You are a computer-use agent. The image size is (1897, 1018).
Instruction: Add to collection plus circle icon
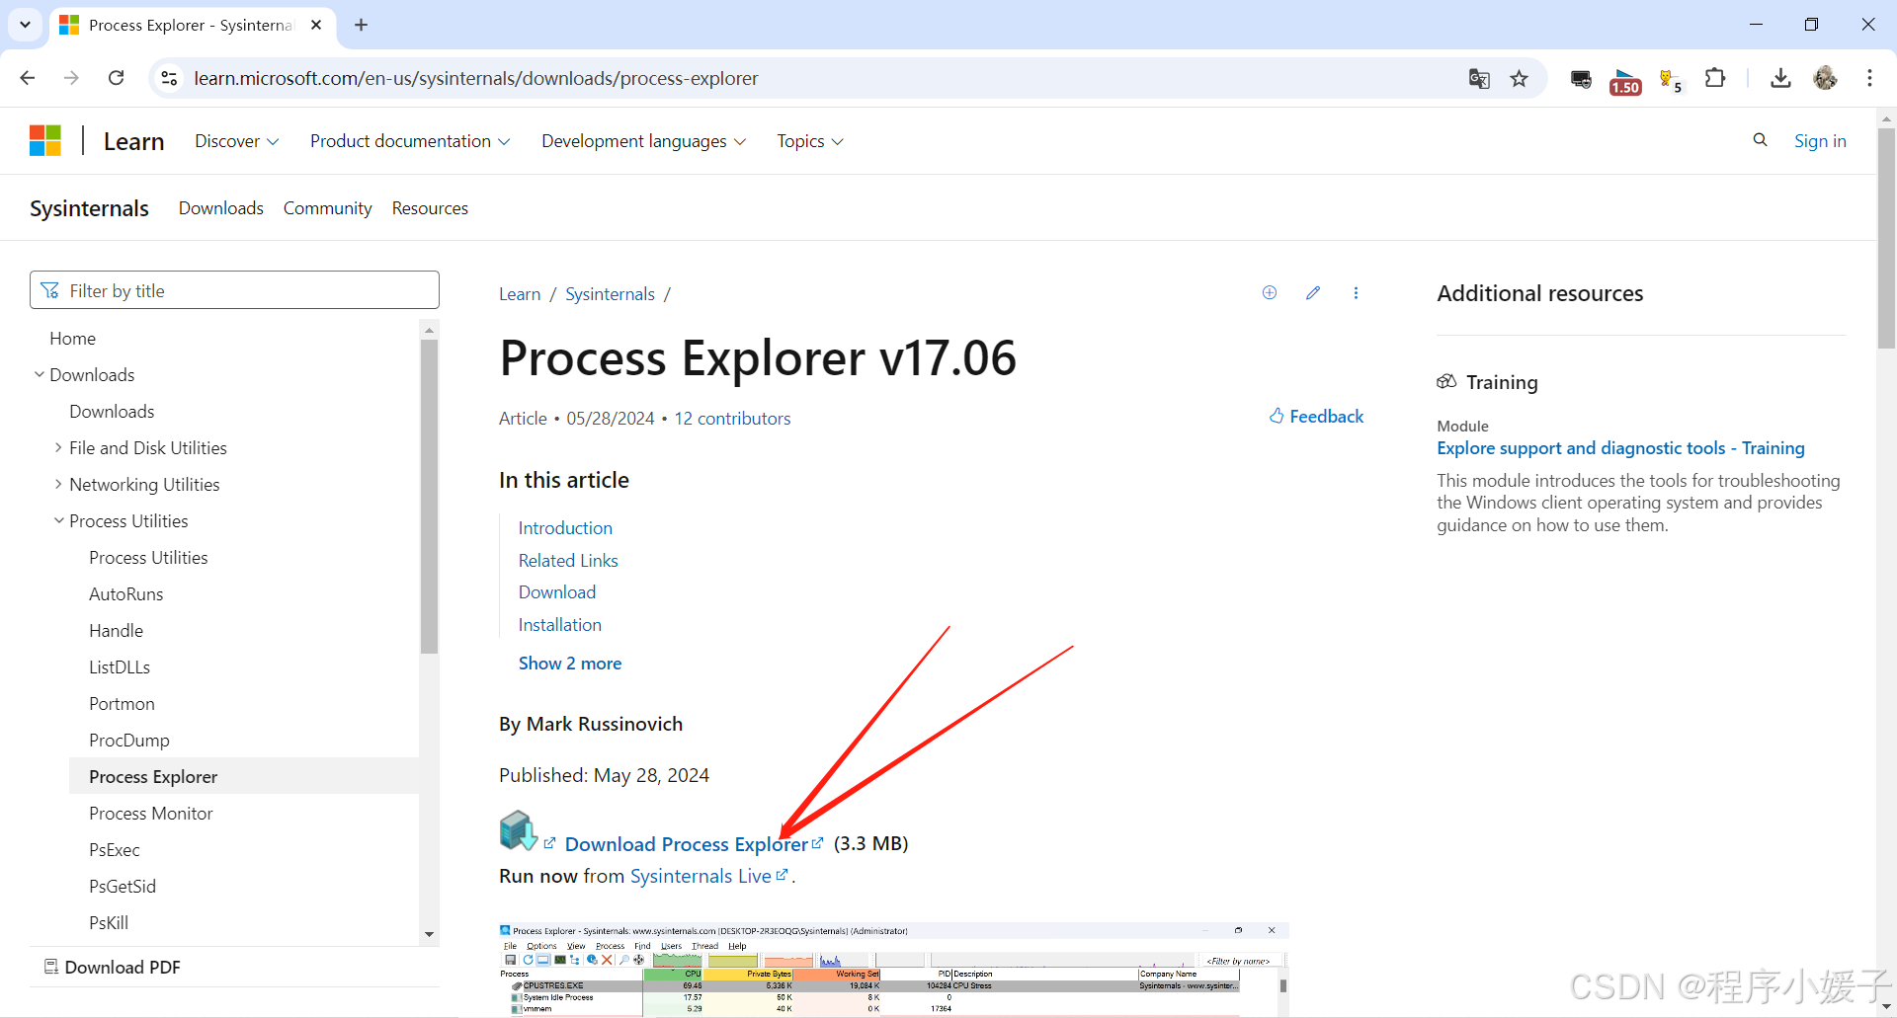click(1270, 292)
